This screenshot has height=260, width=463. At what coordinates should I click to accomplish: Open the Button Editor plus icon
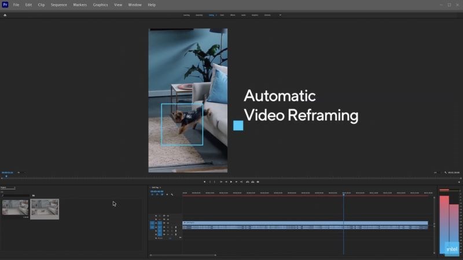point(459,182)
